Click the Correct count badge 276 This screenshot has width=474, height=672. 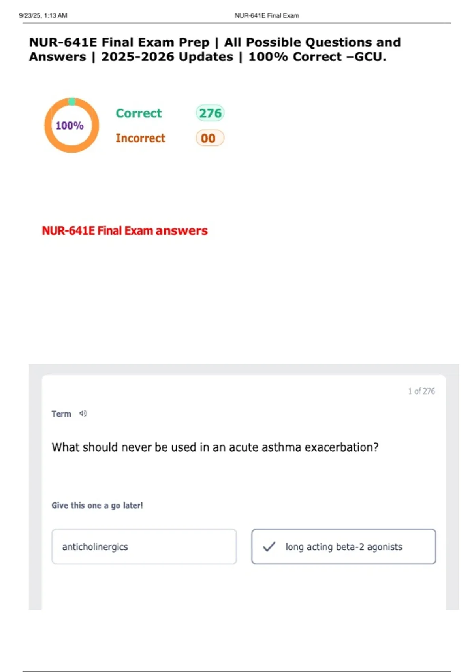coord(210,113)
